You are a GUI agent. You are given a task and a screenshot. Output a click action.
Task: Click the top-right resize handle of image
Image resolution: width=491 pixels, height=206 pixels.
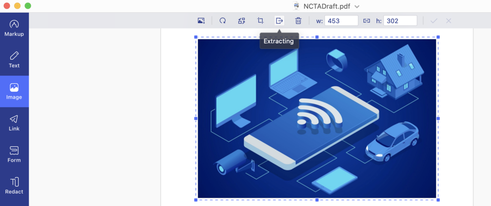tap(438, 37)
